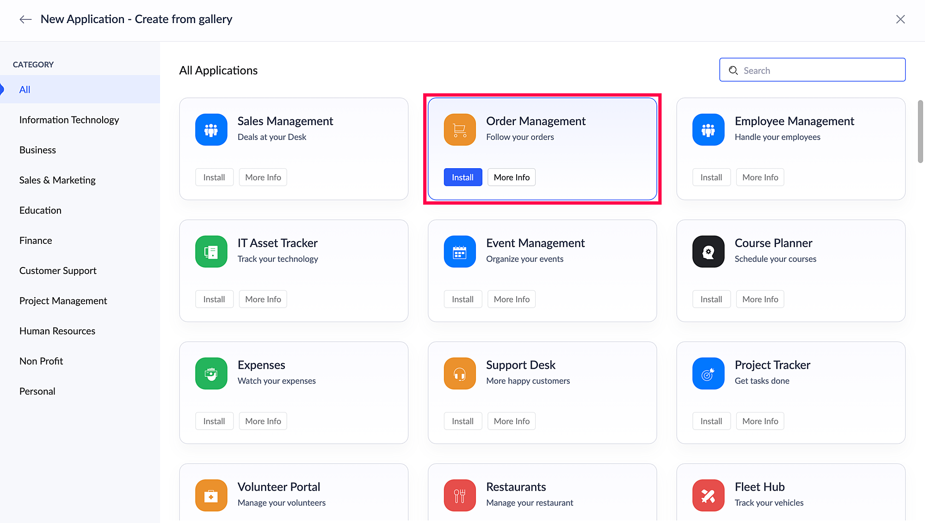Viewport: 925px width, 523px height.
Task: Click the orange Order Management cart icon
Action: [x=460, y=130]
